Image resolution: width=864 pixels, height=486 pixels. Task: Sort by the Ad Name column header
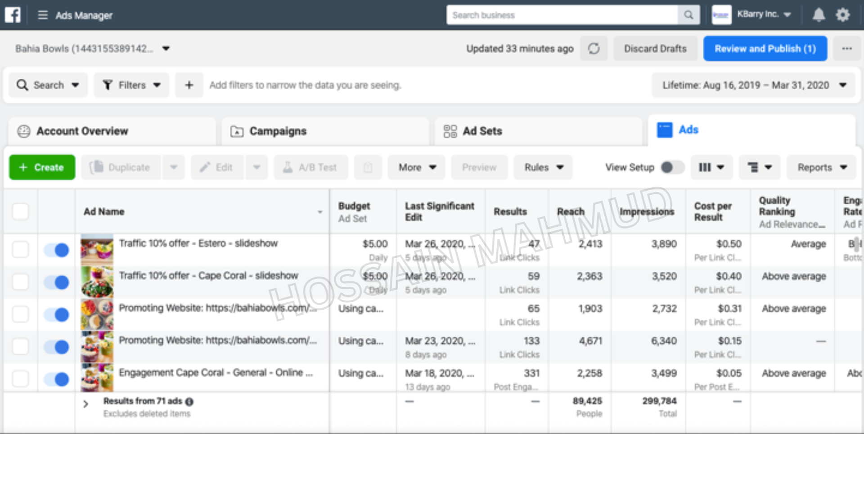tap(202, 211)
